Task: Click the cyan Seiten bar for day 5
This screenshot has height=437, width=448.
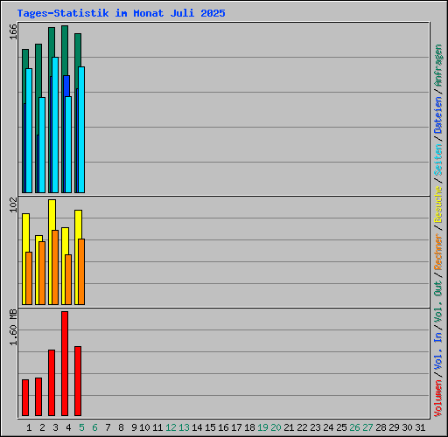Action: click(x=81, y=129)
